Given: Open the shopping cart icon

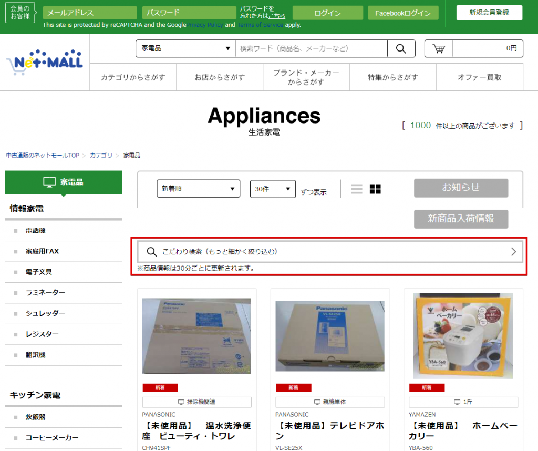Looking at the screenshot, I should [x=439, y=48].
